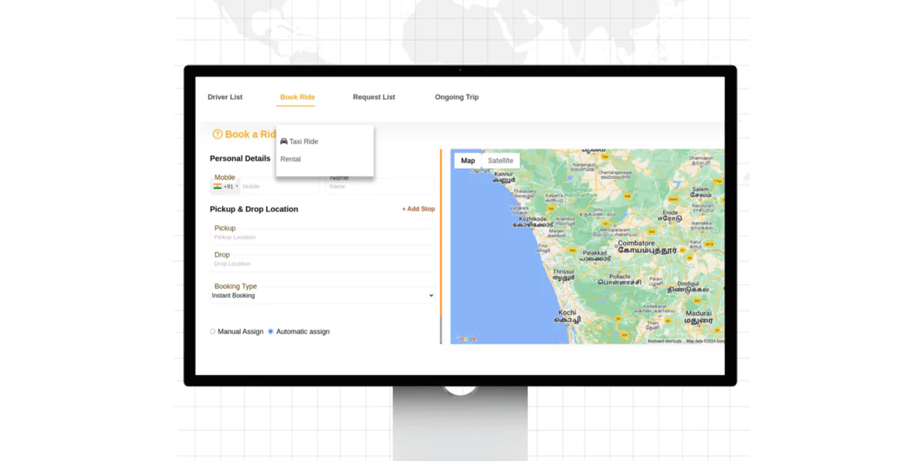The image size is (923, 461).
Task: Open the Driver List tab
Action: click(225, 98)
